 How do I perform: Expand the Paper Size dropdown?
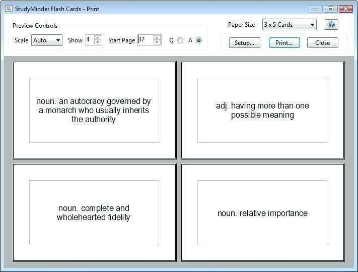pos(290,25)
